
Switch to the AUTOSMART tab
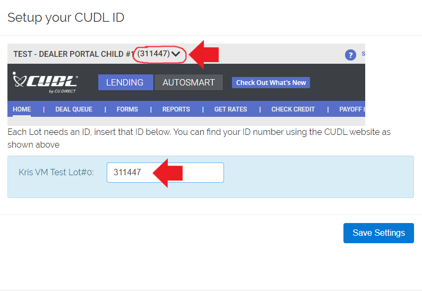click(188, 82)
